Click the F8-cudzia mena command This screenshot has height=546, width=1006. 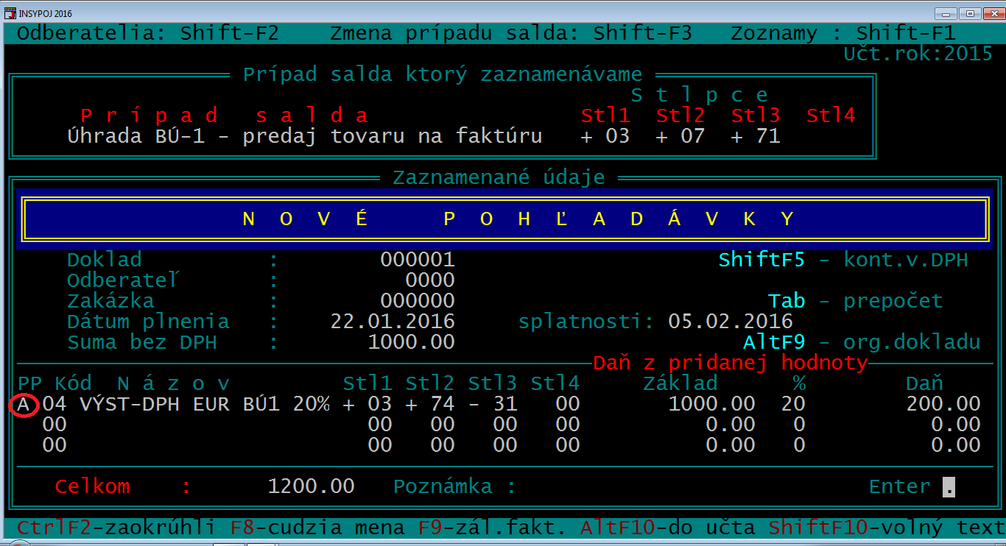coord(317,528)
